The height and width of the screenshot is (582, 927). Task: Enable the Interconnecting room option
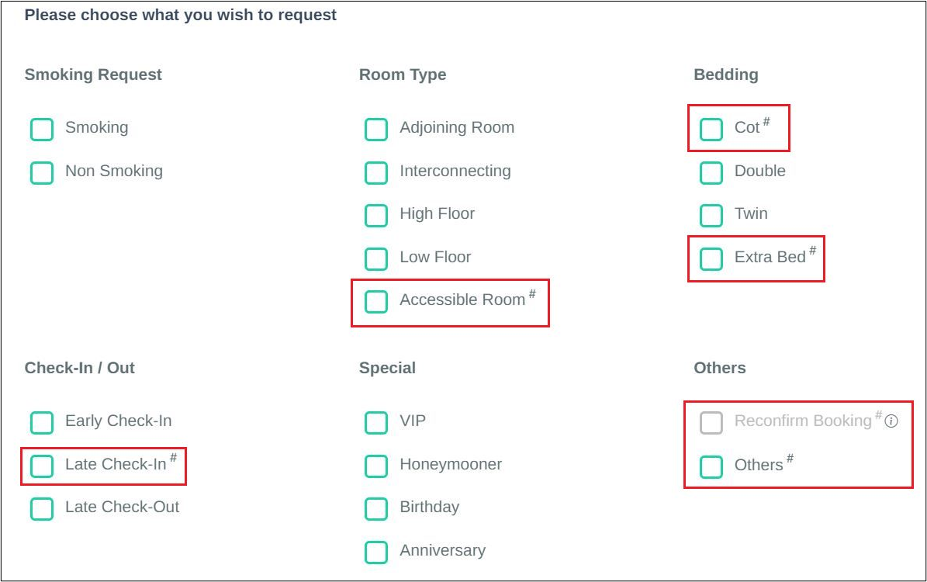(x=376, y=172)
